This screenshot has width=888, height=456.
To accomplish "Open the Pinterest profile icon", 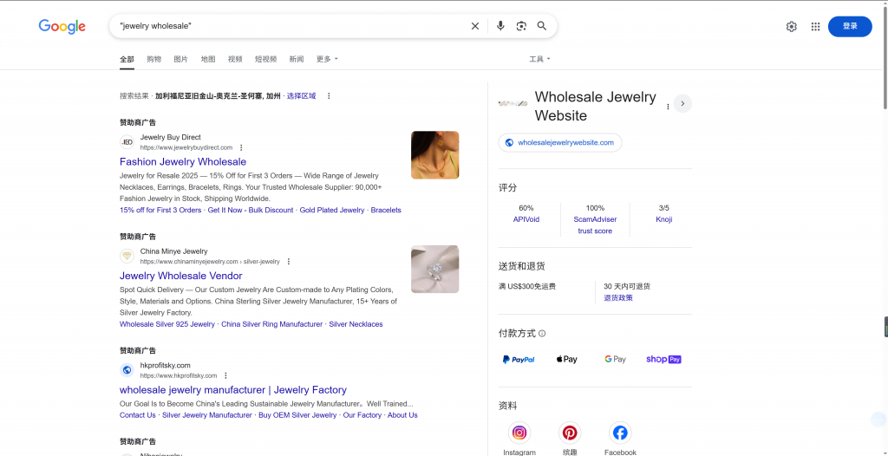I will point(570,433).
